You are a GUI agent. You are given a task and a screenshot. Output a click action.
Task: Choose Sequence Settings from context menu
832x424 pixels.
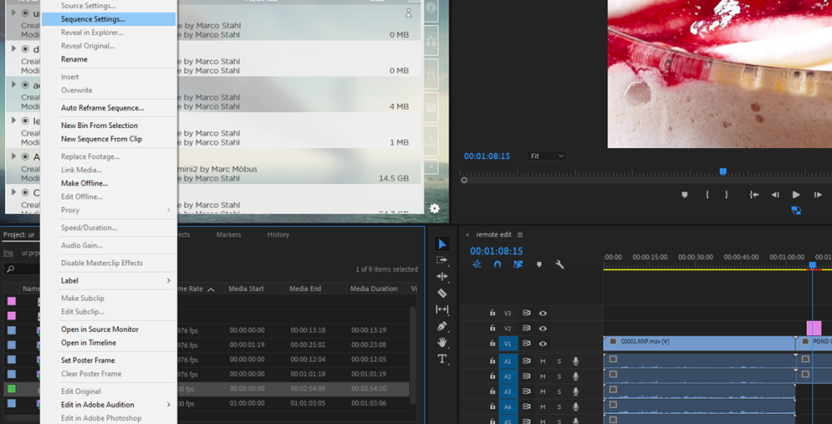[93, 19]
